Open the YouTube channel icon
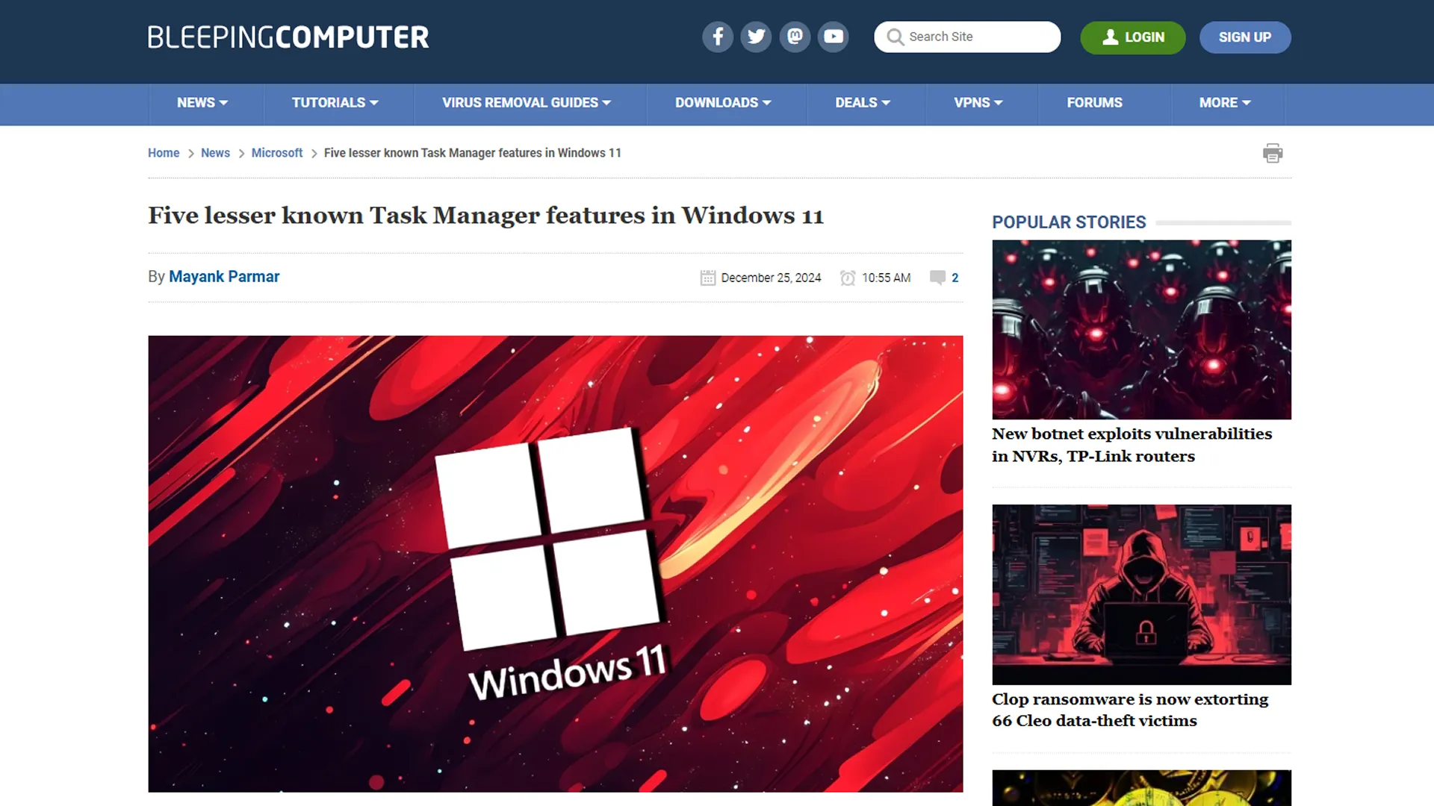The image size is (1434, 806). click(x=833, y=37)
